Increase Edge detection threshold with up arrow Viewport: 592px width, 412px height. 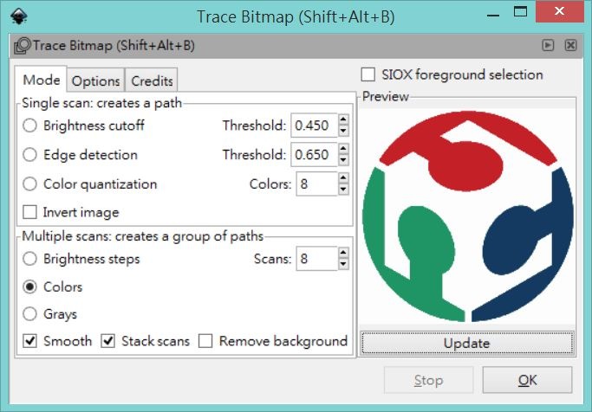coord(343,149)
